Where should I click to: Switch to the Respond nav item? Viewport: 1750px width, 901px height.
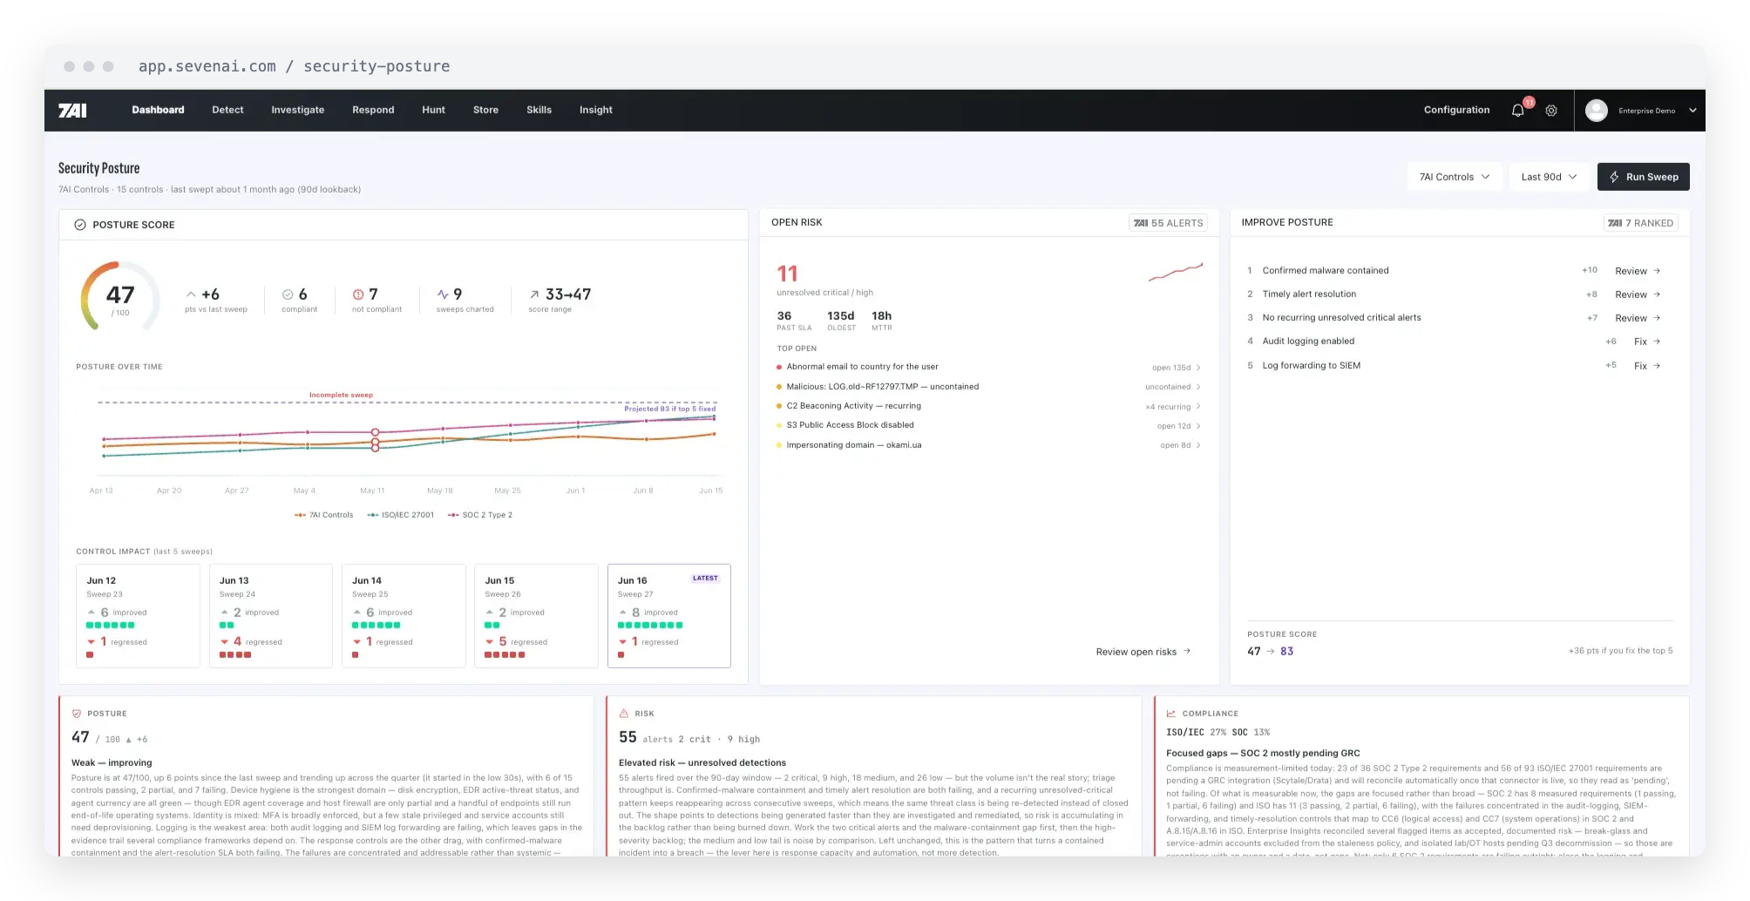point(373,110)
